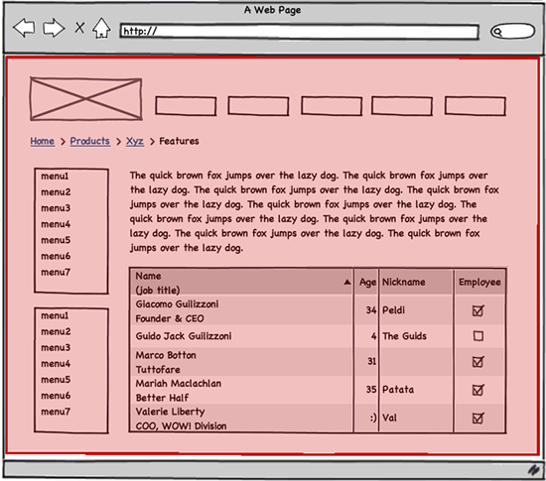Click the first blank navigation button
Screen dimensions: 546x481
pyautogui.click(x=186, y=106)
